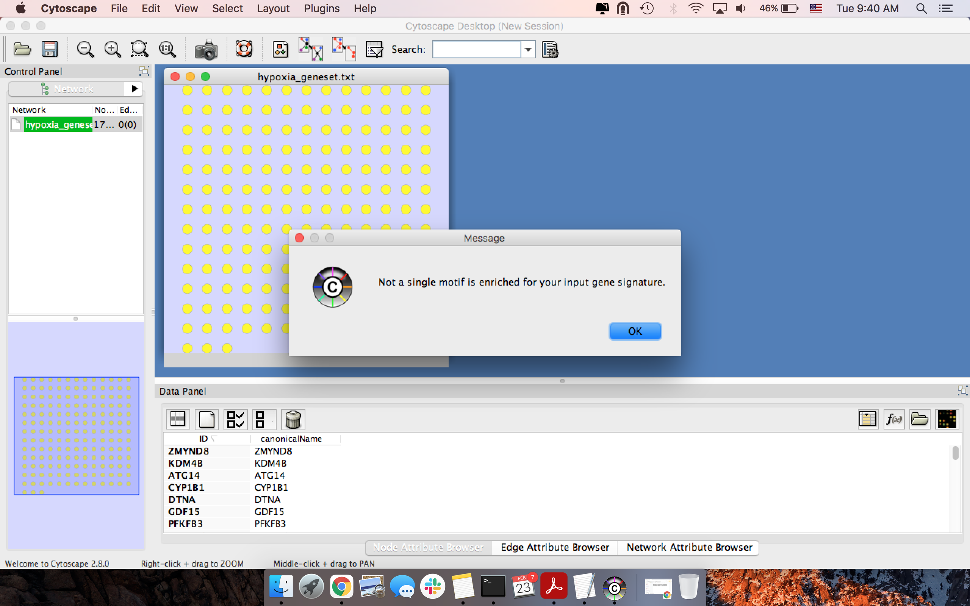Click the Unselect All Attributes boxes icon
Image resolution: width=970 pixels, height=606 pixels.
(264, 419)
